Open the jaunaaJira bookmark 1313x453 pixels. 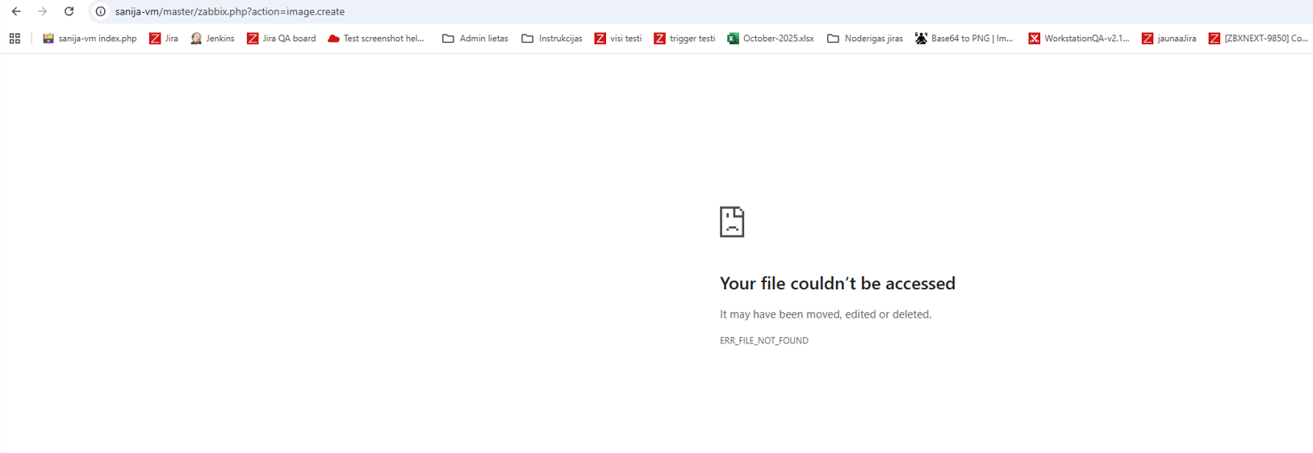point(1169,39)
